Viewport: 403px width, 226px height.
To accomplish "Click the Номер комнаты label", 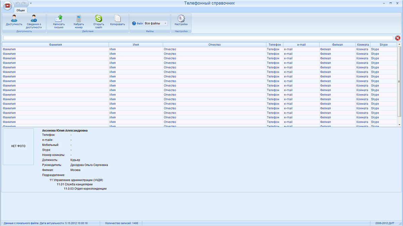I will [x=53, y=155].
